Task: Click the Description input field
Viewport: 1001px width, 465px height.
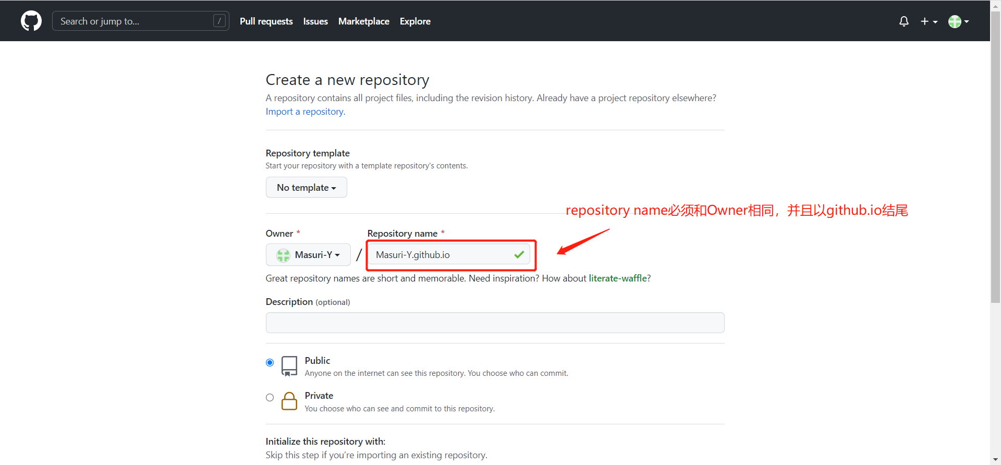Action: point(495,323)
